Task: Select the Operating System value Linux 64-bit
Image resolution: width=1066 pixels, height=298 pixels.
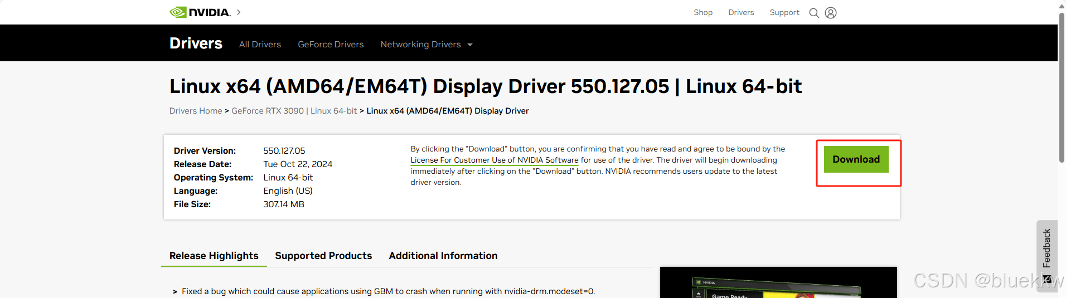Action: (x=288, y=178)
